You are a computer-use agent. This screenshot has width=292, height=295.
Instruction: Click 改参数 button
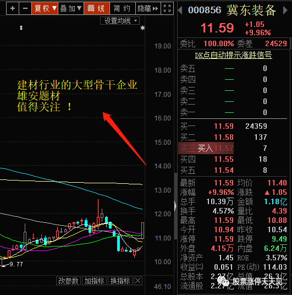coord(68,281)
